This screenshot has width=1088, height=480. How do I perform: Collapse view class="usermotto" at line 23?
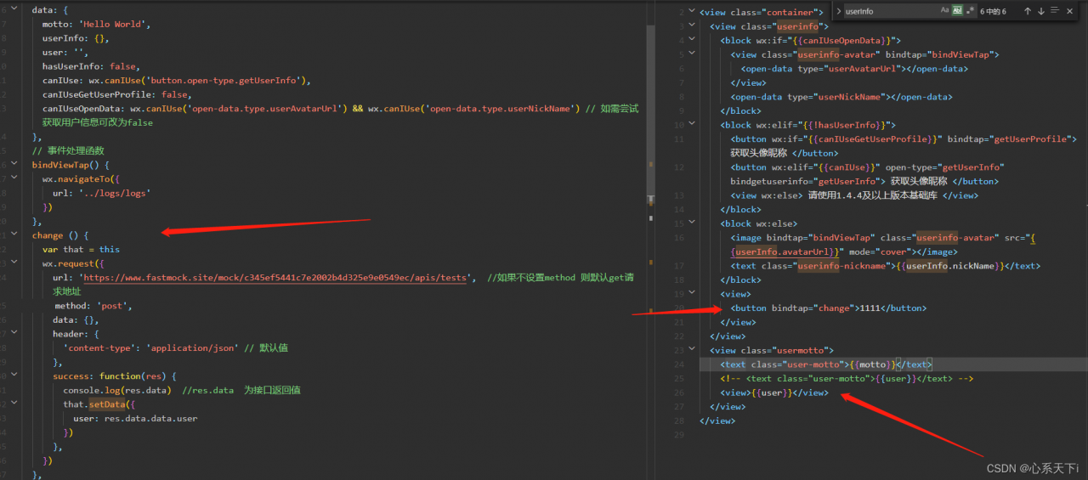[x=693, y=350]
